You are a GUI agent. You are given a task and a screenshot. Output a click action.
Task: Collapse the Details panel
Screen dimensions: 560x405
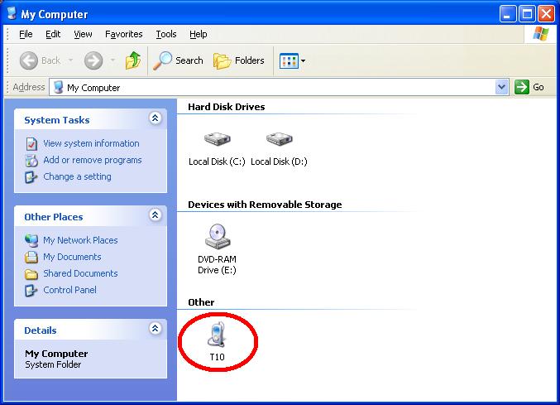point(155,330)
